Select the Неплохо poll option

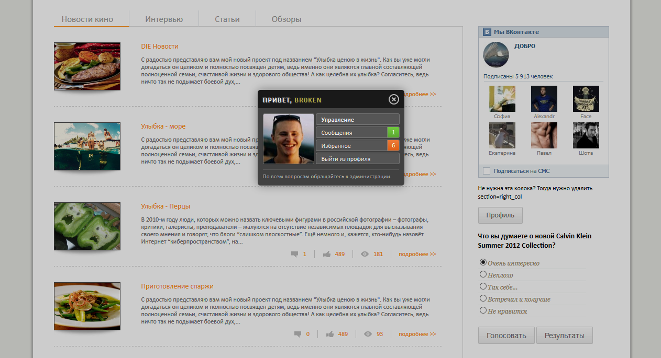483,274
